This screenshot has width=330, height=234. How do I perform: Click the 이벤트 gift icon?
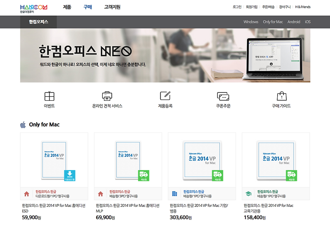[x=49, y=96]
